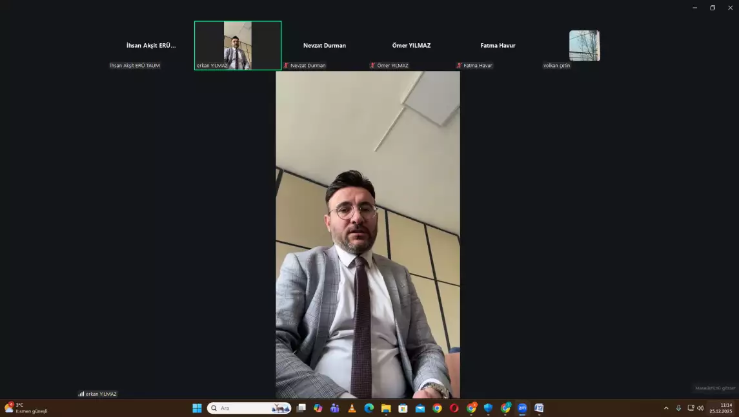739x417 pixels.
Task: Click the Windows Start button
Action: (x=197, y=408)
